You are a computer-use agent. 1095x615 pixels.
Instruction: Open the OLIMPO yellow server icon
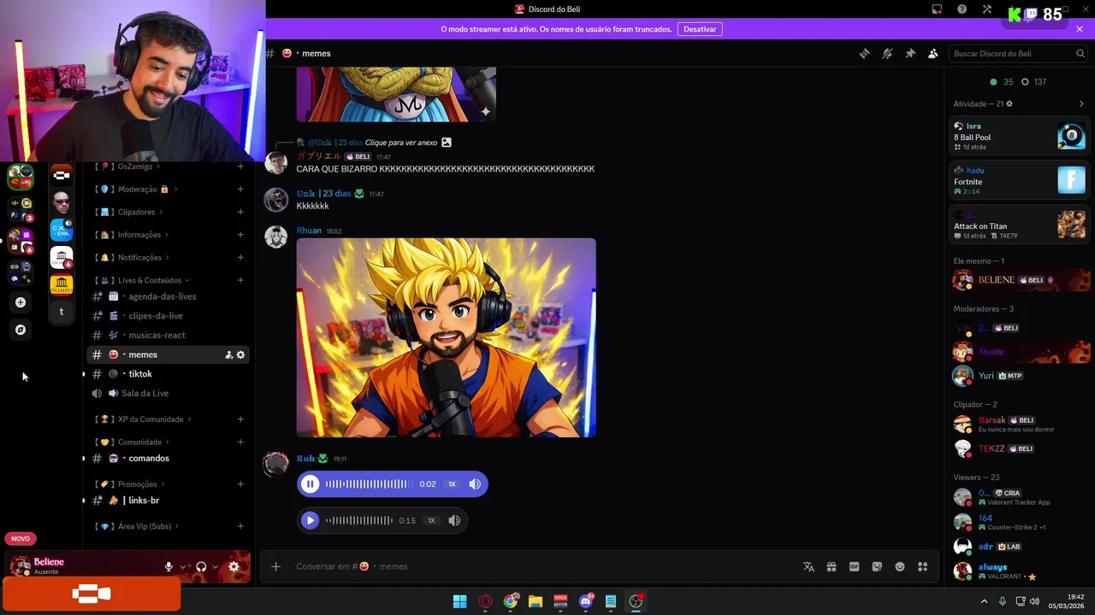point(61,284)
